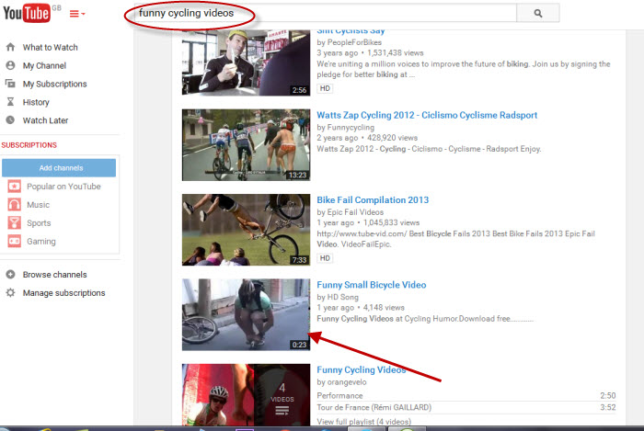Open the Sports channel
644x431 pixels.
pos(39,223)
